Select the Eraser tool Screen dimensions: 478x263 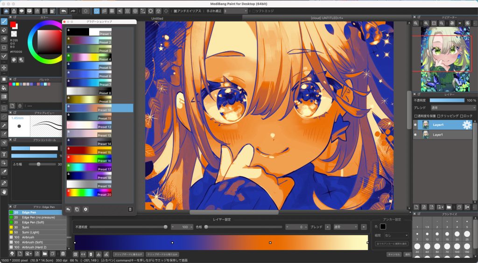(4, 30)
